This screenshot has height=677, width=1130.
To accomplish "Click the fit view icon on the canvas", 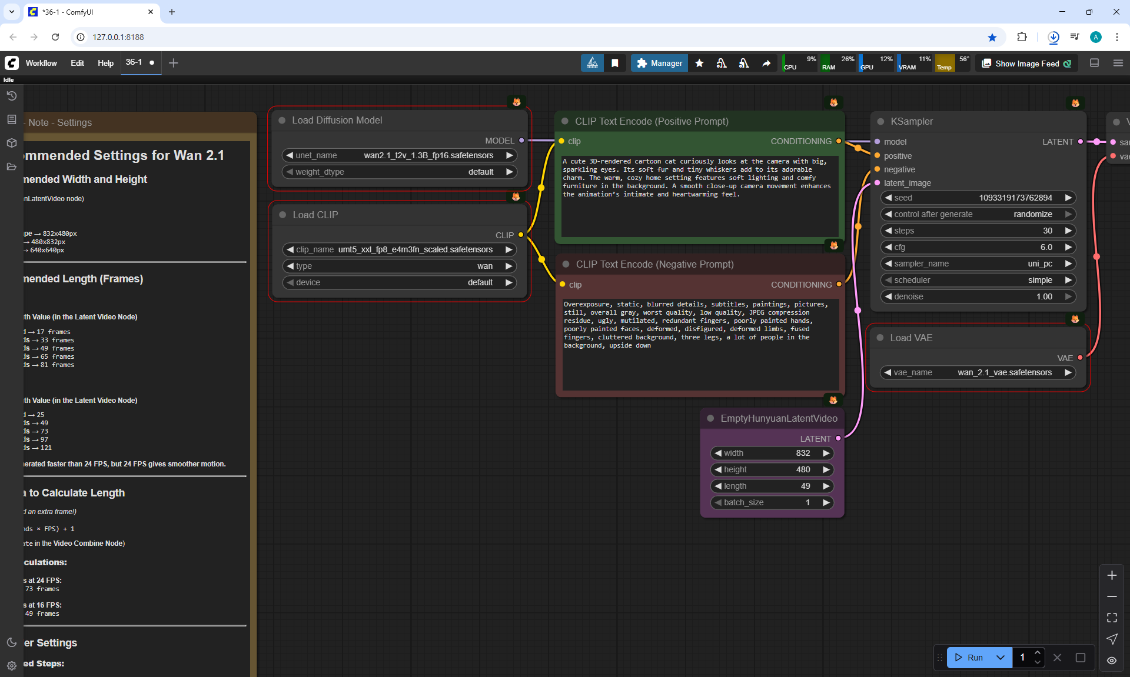I will (x=1112, y=618).
